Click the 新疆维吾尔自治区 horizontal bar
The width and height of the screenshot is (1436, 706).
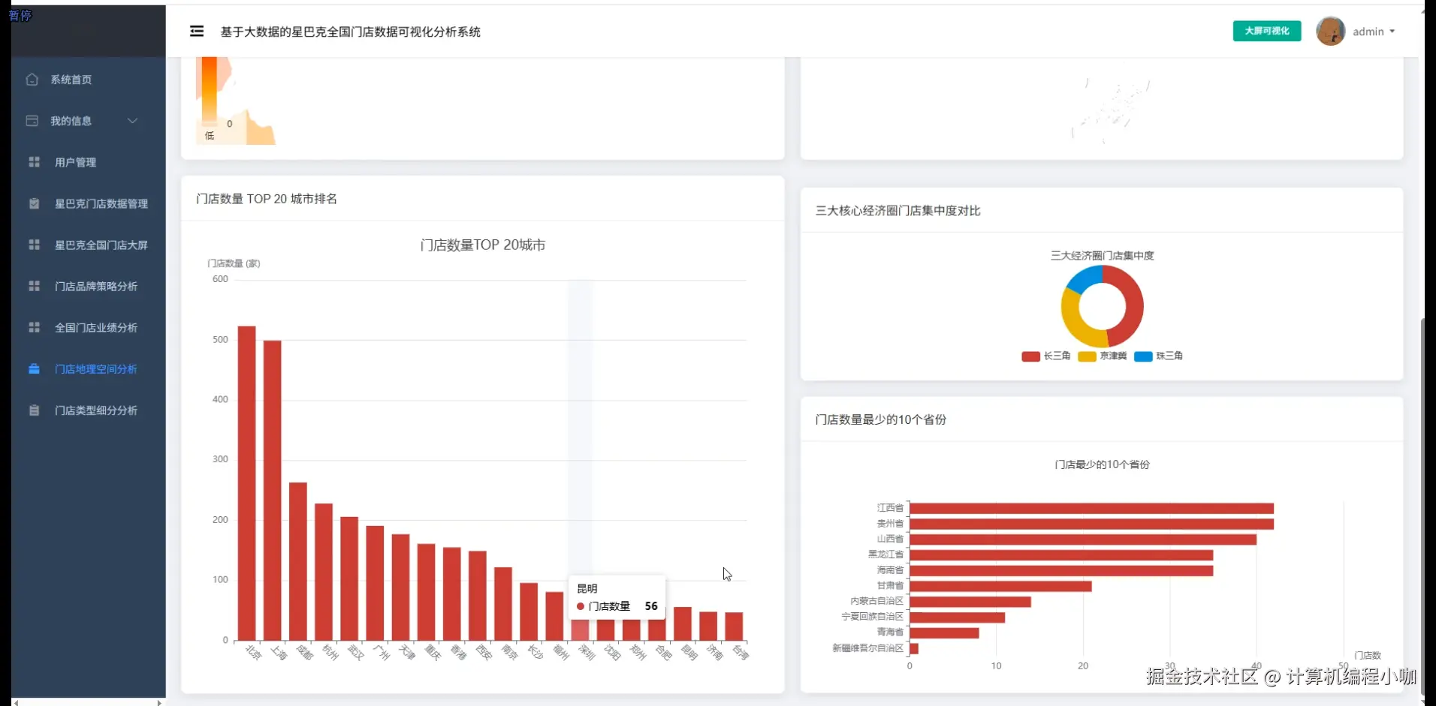914,648
